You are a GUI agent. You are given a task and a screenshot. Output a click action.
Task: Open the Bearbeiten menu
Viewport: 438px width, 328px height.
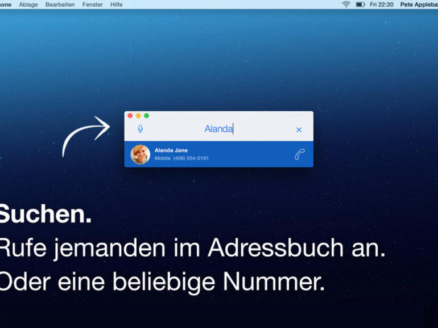coord(60,5)
